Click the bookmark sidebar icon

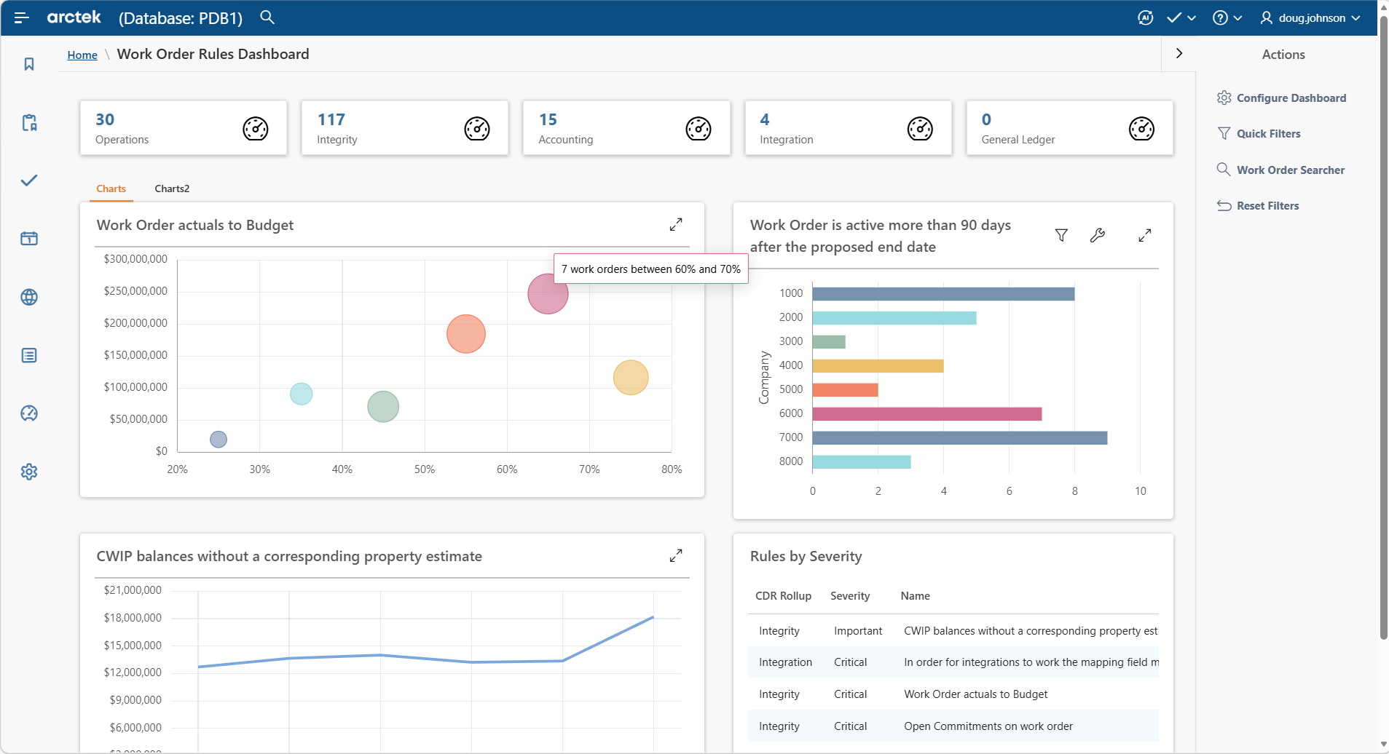(x=29, y=64)
